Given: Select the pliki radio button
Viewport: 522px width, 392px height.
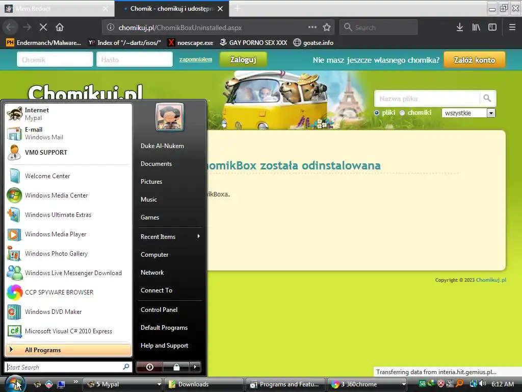Looking at the screenshot, I should (377, 113).
